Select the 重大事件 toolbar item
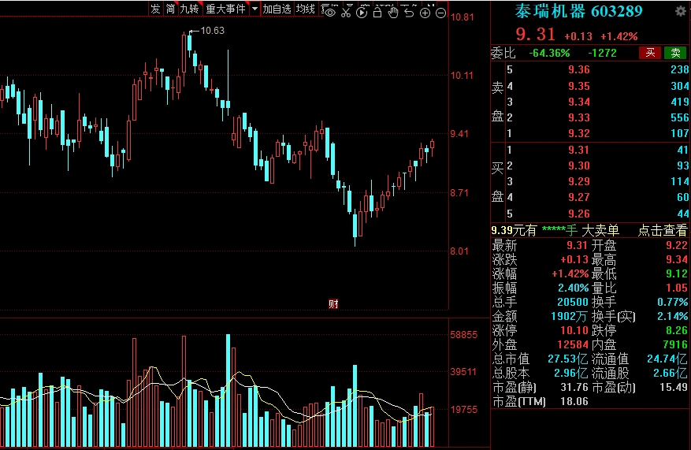The height and width of the screenshot is (450, 691). [x=225, y=9]
